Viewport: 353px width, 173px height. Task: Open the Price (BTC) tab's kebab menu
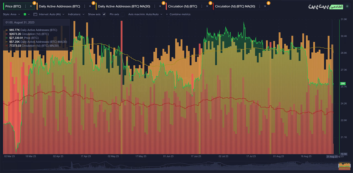click(x=26, y=6)
